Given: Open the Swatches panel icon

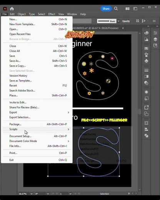Looking at the screenshot, I should [146, 48].
